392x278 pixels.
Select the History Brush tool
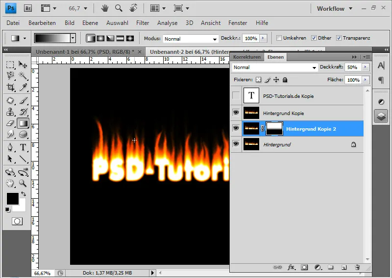23,112
